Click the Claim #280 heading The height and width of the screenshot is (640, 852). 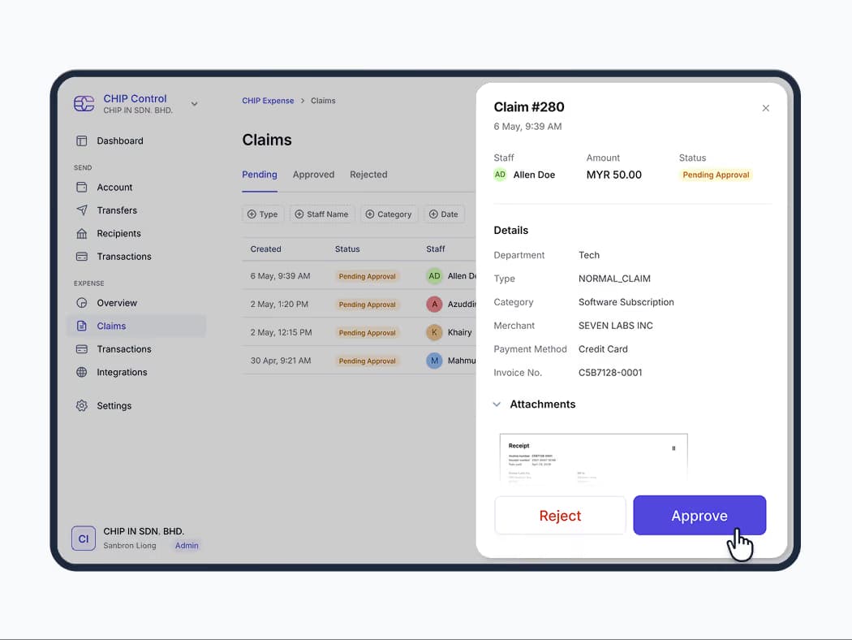[529, 106]
